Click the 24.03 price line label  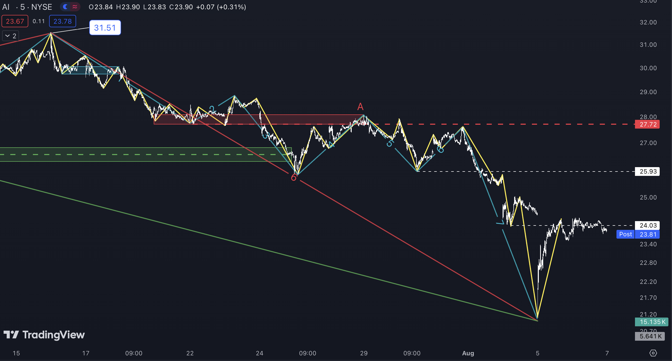pyautogui.click(x=648, y=225)
